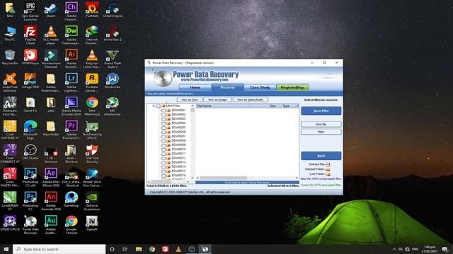
Task: Tick the SDir00010 folder checkbox
Action: [x=164, y=150]
